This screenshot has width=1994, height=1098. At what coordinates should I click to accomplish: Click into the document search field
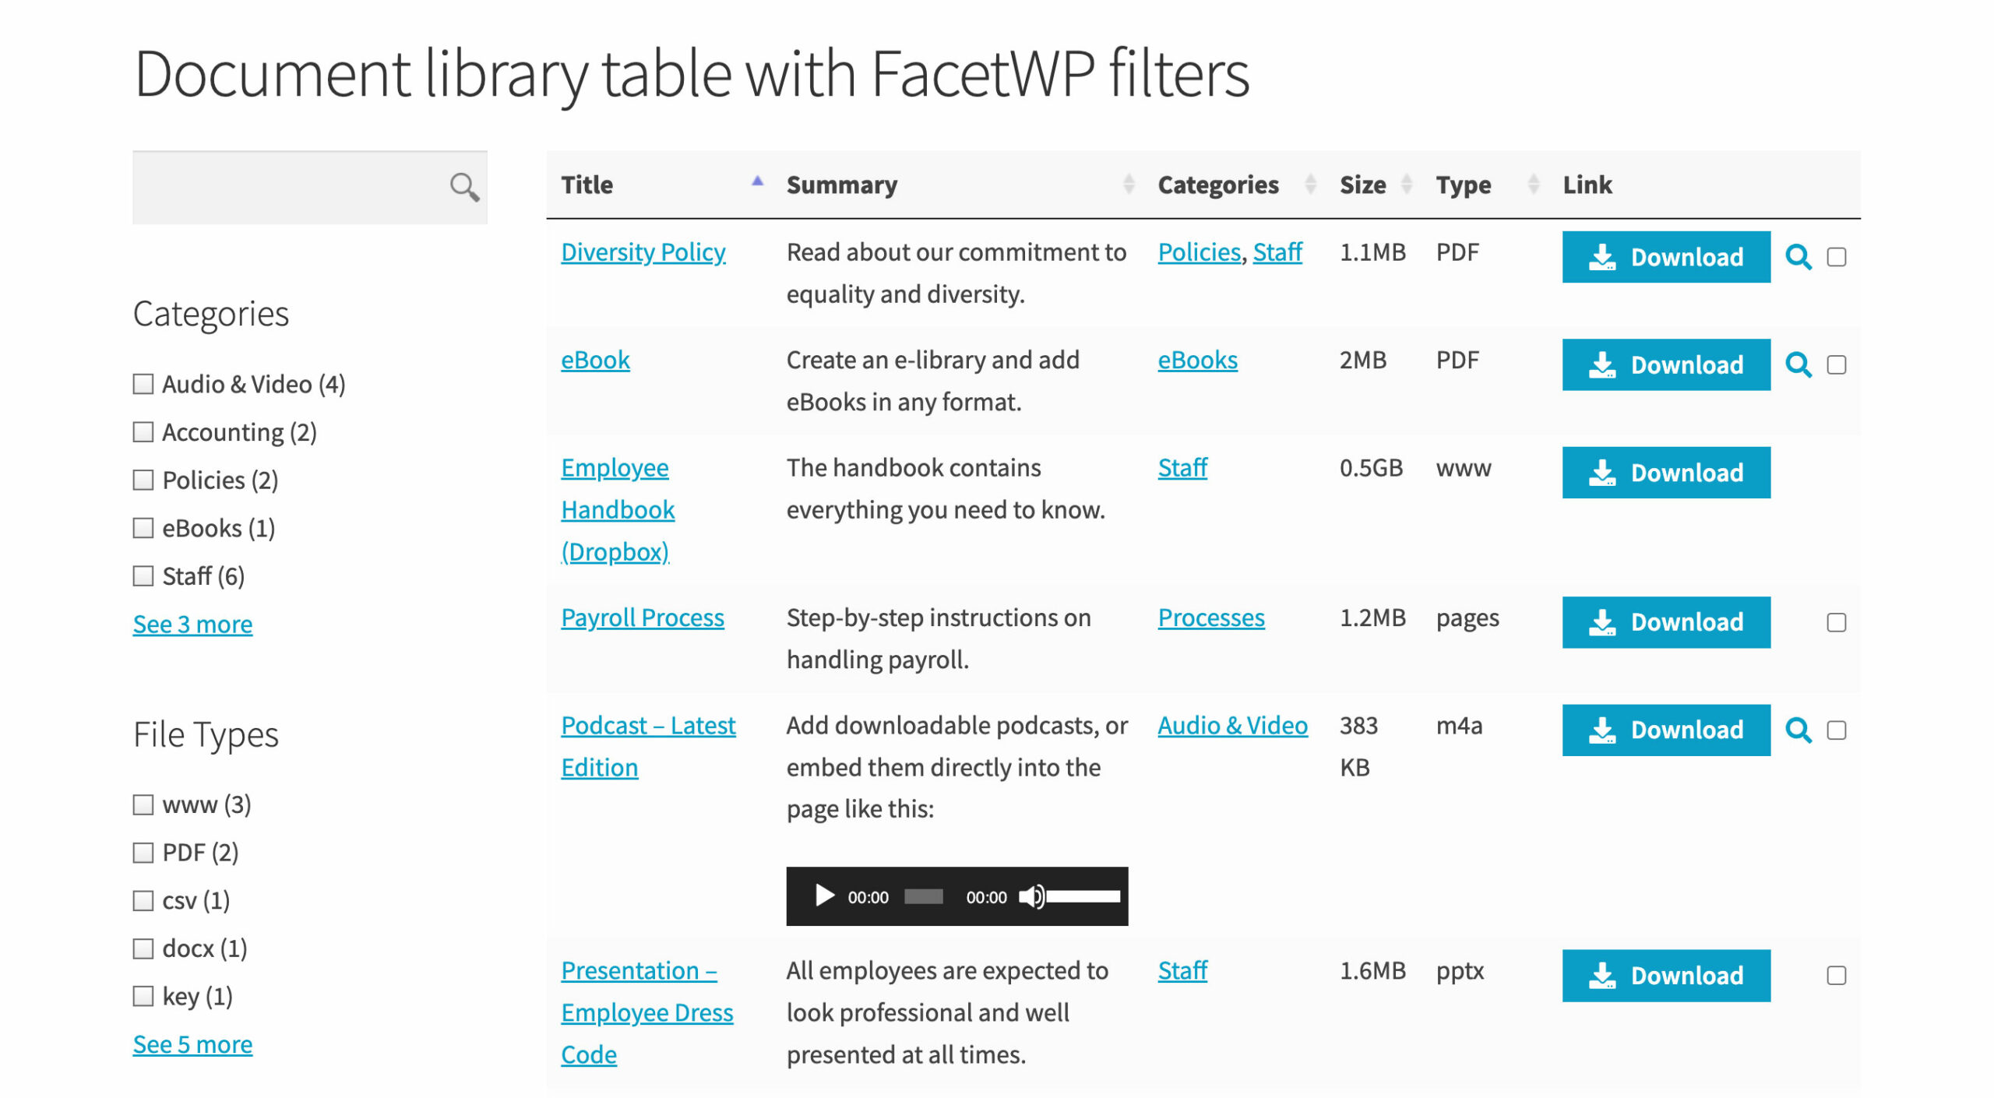point(288,188)
